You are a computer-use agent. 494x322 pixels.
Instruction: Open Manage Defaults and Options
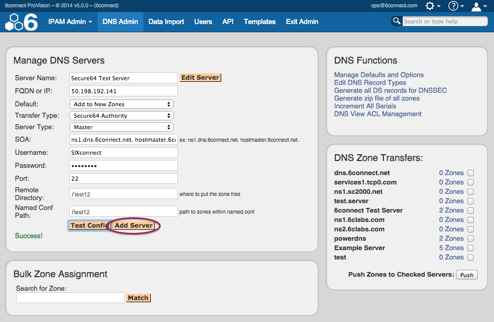[x=379, y=75]
